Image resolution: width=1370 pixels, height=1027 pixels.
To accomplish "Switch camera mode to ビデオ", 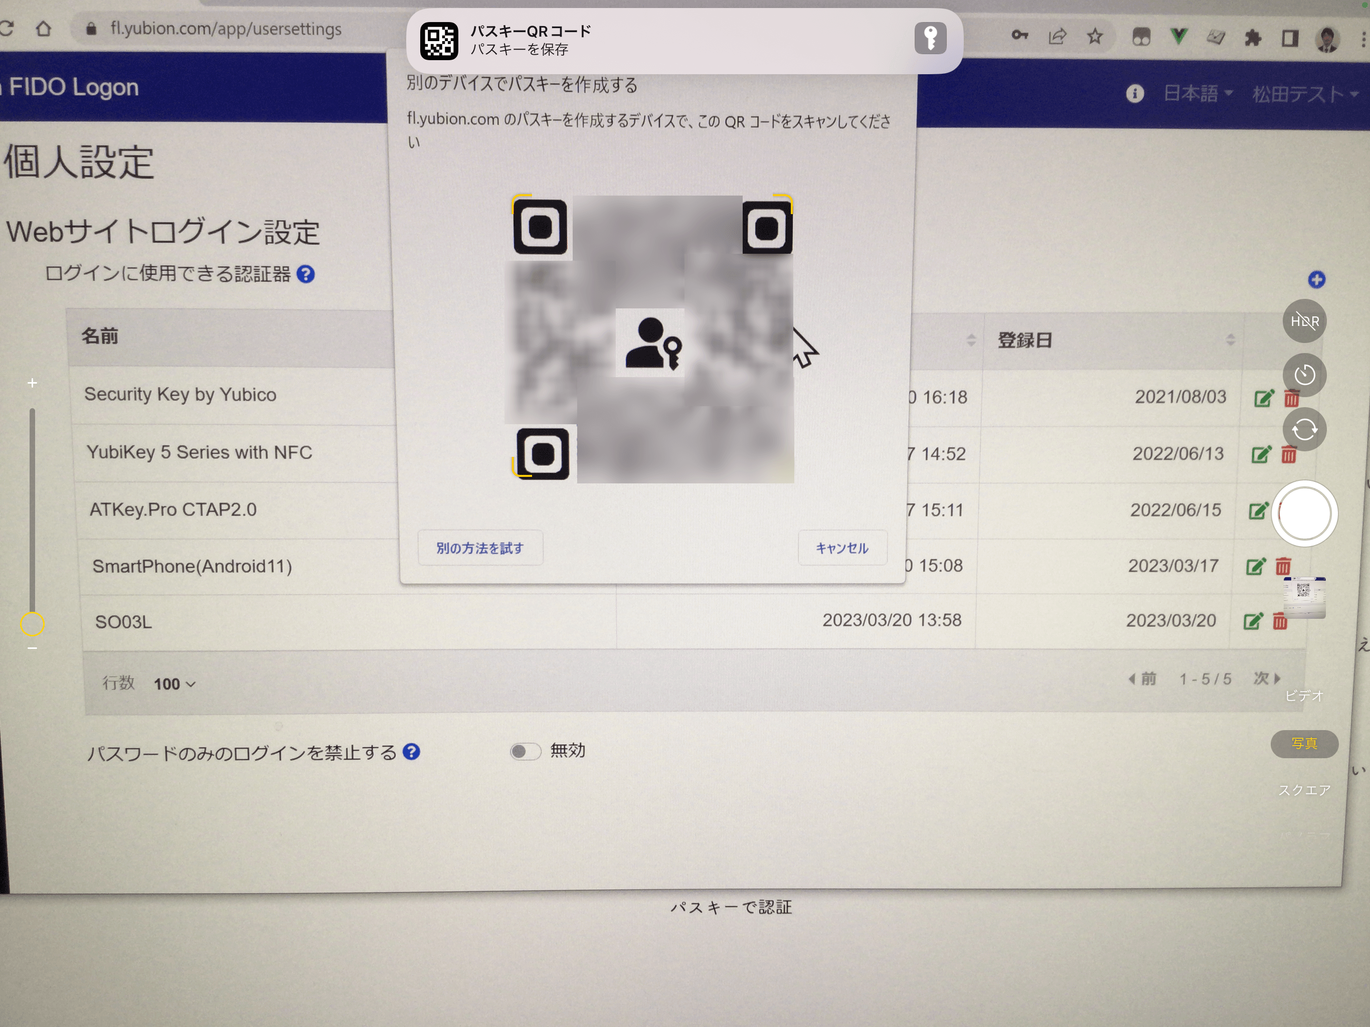I will [1304, 696].
